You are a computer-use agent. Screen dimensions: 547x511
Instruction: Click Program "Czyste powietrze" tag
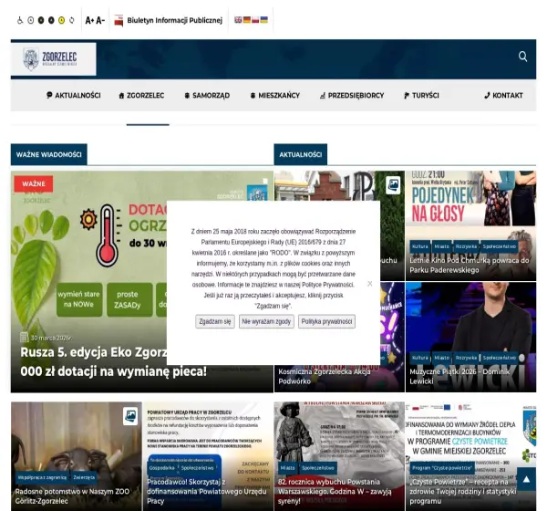(x=442, y=468)
